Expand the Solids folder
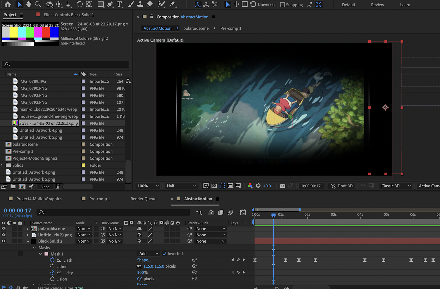 coord(2,165)
